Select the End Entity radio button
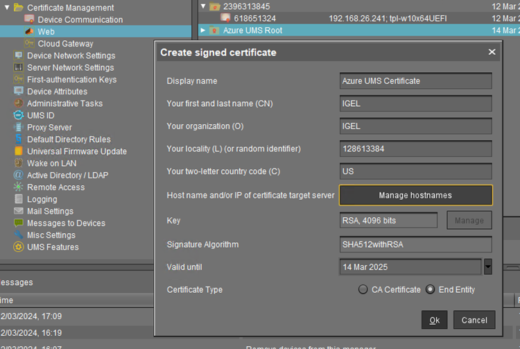The width and height of the screenshot is (520, 349). 431,289
